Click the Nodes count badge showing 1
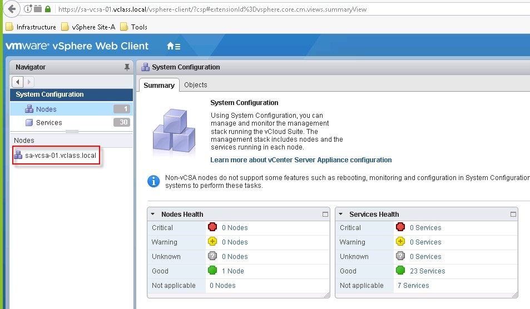This screenshot has width=530, height=309. coord(122,109)
